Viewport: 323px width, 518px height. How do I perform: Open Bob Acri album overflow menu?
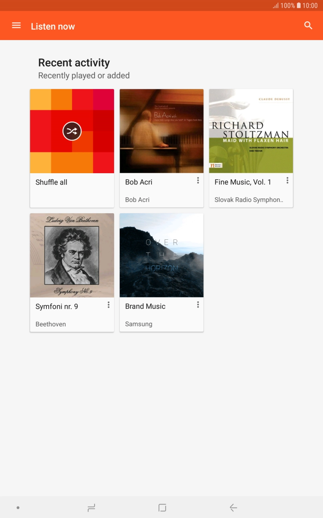[198, 181]
